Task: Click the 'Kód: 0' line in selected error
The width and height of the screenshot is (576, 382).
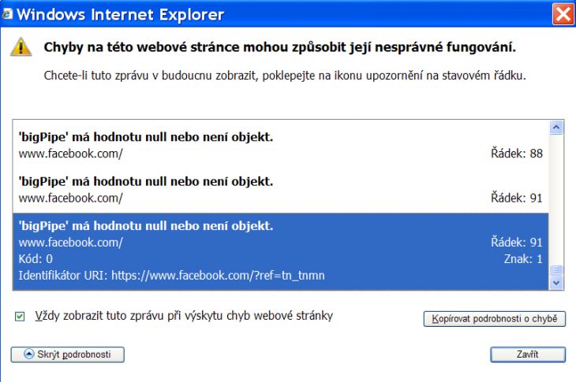Action: point(36,259)
